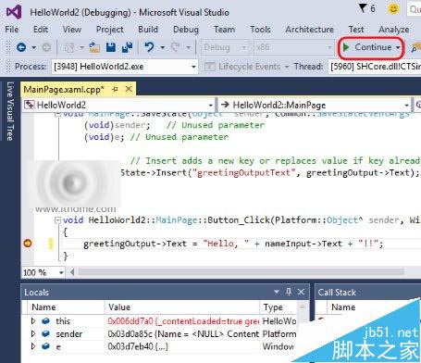Open the Debug menu
The height and width of the screenshot is (363, 421).
(x=186, y=30)
